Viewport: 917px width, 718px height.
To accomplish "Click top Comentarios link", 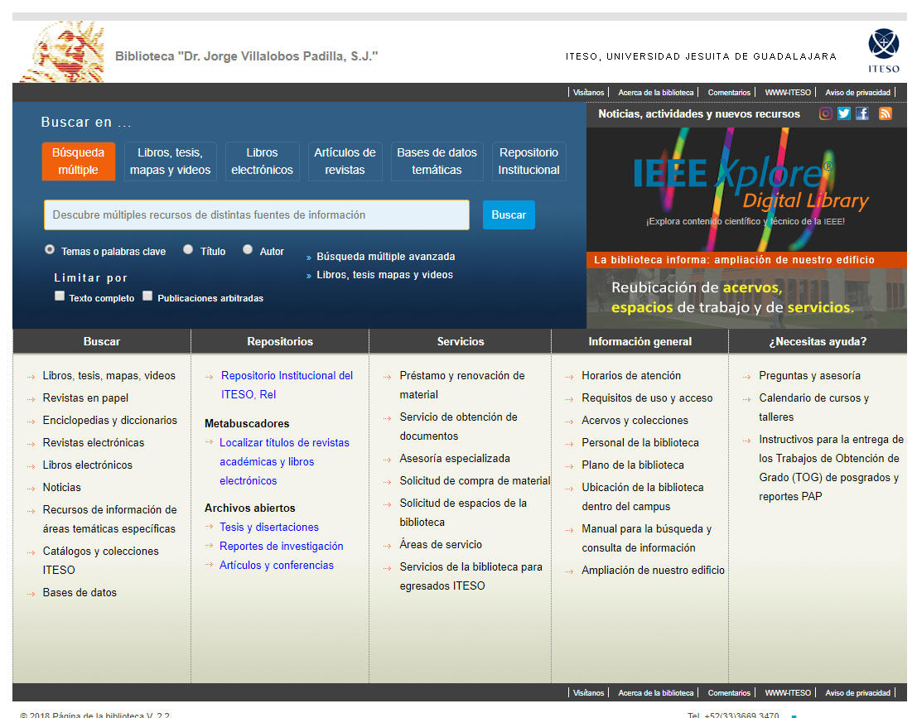I will pyautogui.click(x=729, y=93).
